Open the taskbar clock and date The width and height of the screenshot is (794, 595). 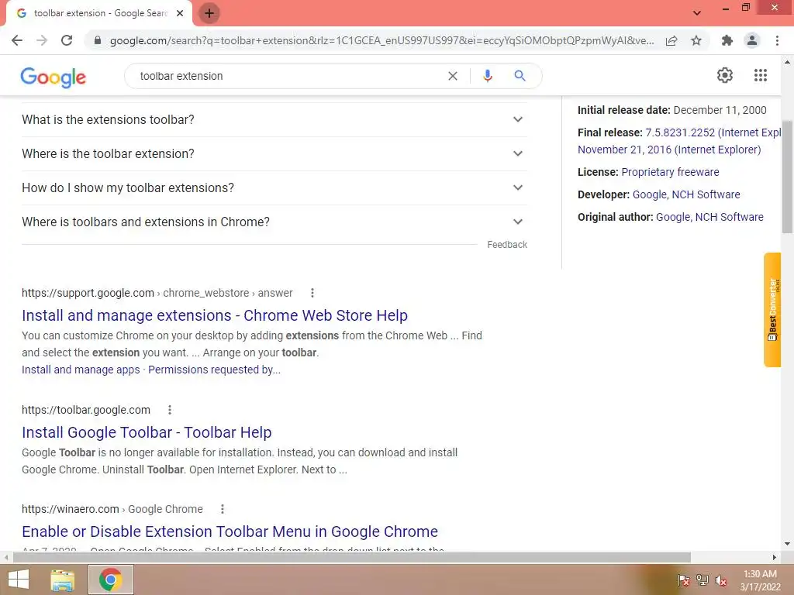[x=760, y=580]
